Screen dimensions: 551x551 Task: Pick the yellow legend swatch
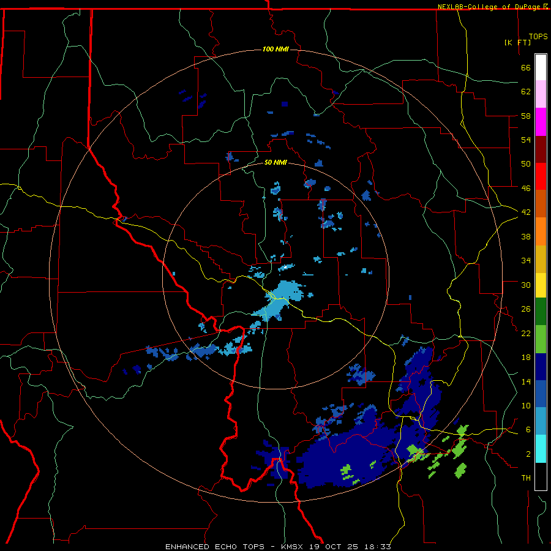(541, 285)
